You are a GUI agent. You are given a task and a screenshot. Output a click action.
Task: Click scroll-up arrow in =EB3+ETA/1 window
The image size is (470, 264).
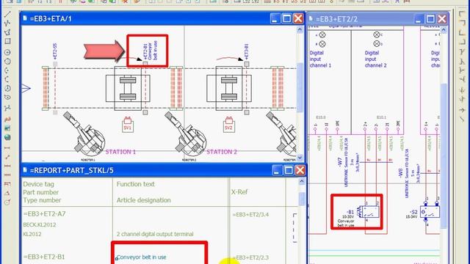click(x=300, y=29)
